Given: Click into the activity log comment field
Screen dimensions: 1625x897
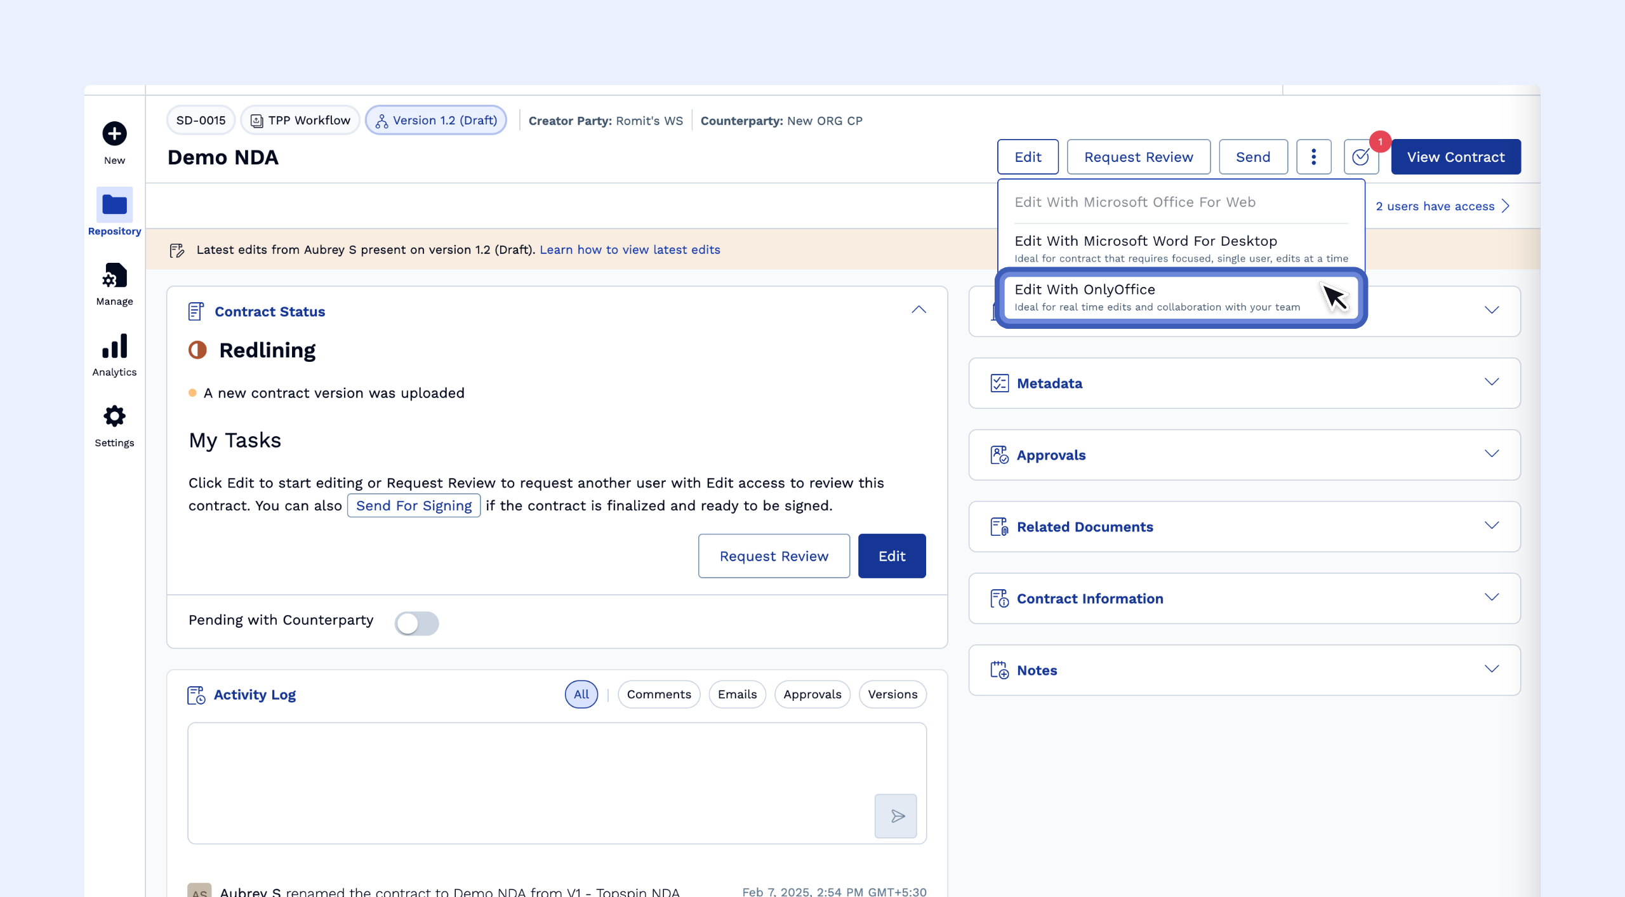Looking at the screenshot, I should pyautogui.click(x=527, y=781).
